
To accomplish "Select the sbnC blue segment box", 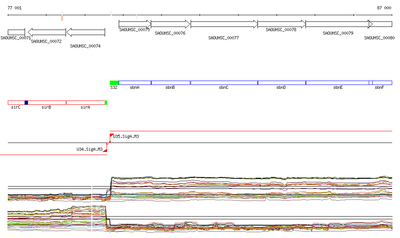I will coord(224,83).
